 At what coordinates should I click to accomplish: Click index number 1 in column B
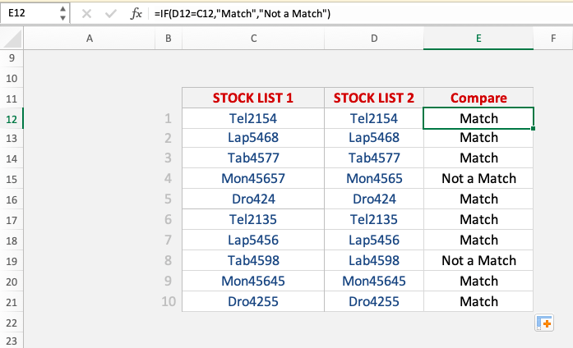pos(168,118)
